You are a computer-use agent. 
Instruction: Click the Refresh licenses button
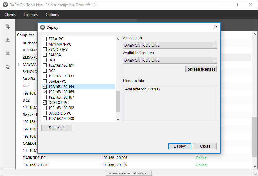201,69
